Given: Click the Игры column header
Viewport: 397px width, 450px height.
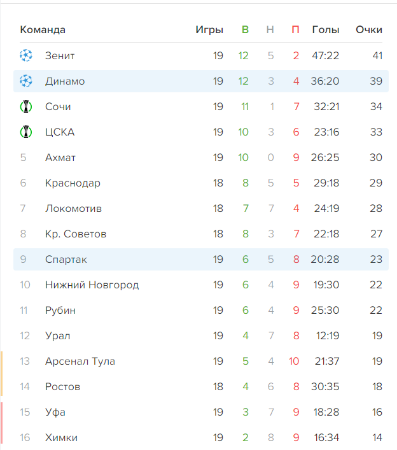Looking at the screenshot, I should (209, 30).
